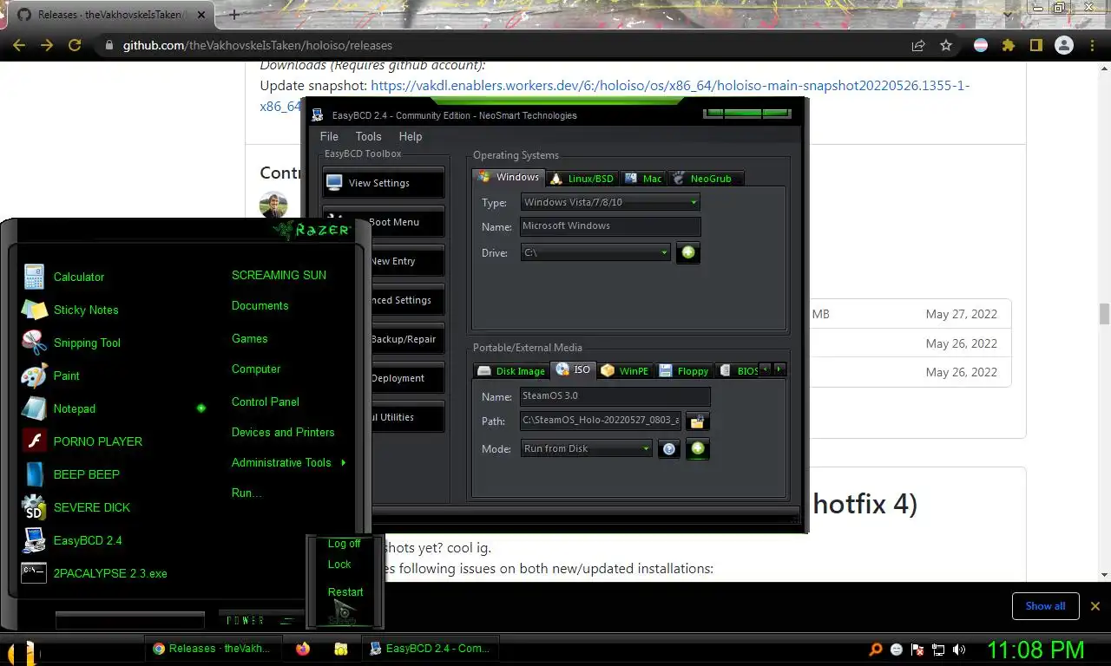Open Type dropdown Windows Vista/7/8/10
The width and height of the screenshot is (1111, 666).
coord(610,202)
